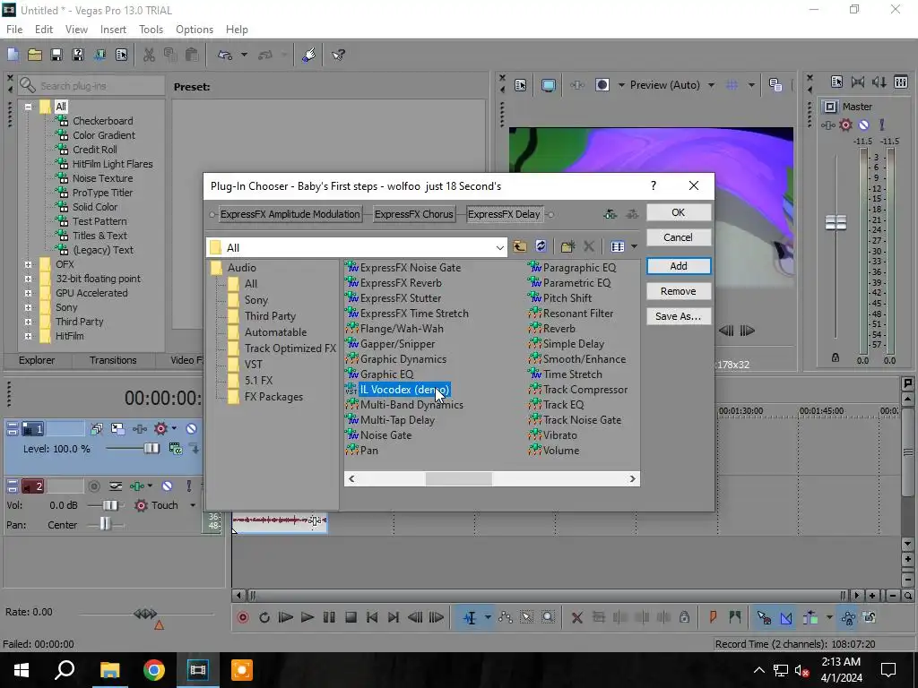The image size is (918, 688).
Task: Open Chrome from the Windows taskbar
Action: [x=154, y=670]
